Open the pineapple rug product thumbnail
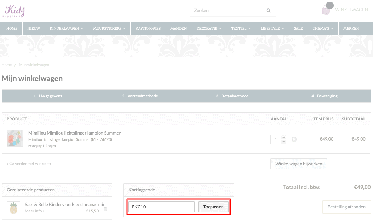Viewport: 373px width, 223px height. (x=13, y=208)
